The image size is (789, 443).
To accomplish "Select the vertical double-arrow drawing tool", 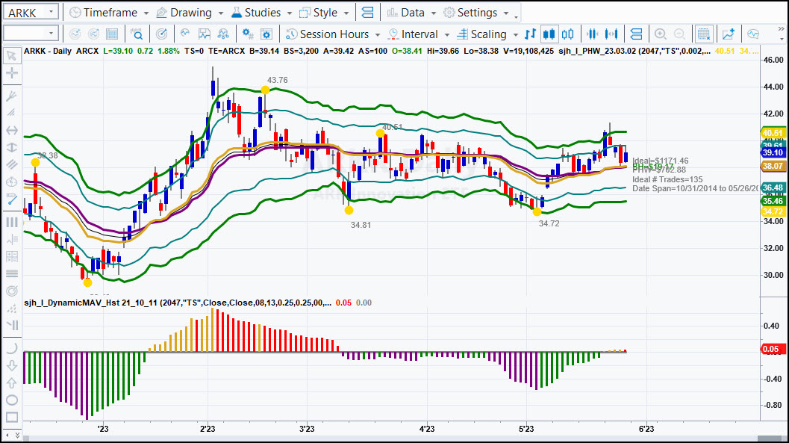I will [x=12, y=147].
